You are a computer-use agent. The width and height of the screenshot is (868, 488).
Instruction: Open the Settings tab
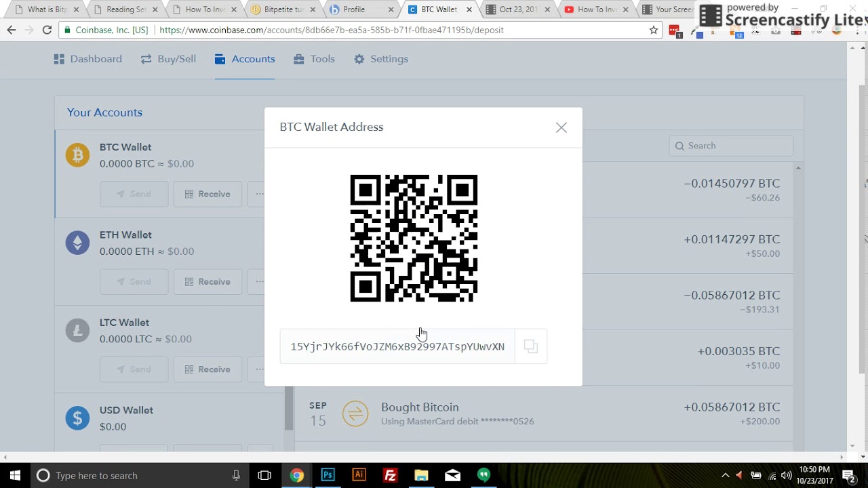(381, 59)
